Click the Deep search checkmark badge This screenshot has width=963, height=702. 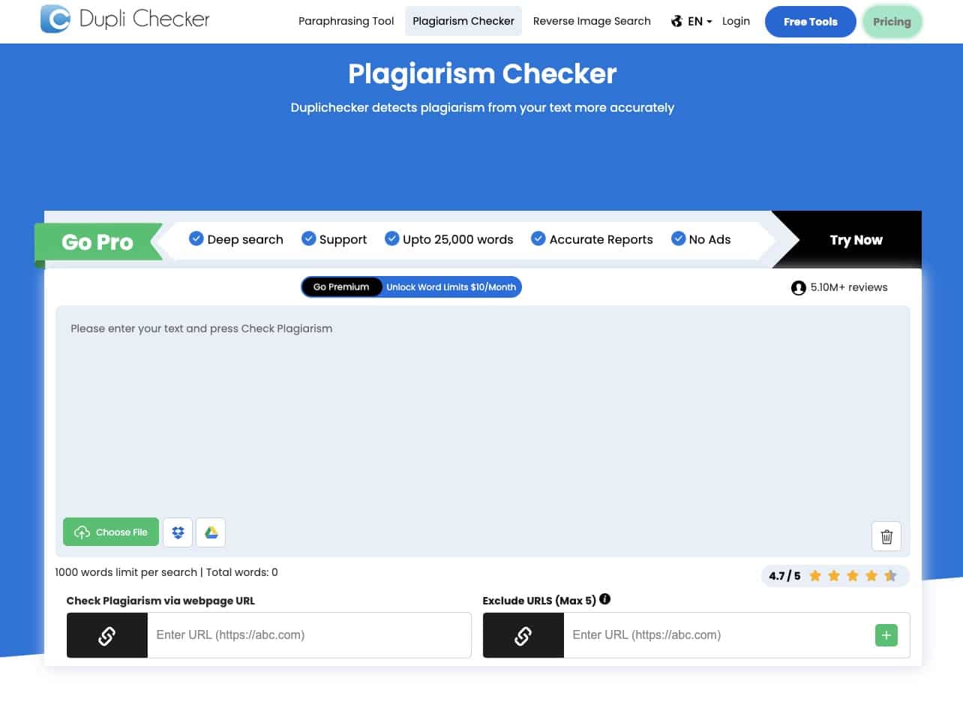pos(196,238)
